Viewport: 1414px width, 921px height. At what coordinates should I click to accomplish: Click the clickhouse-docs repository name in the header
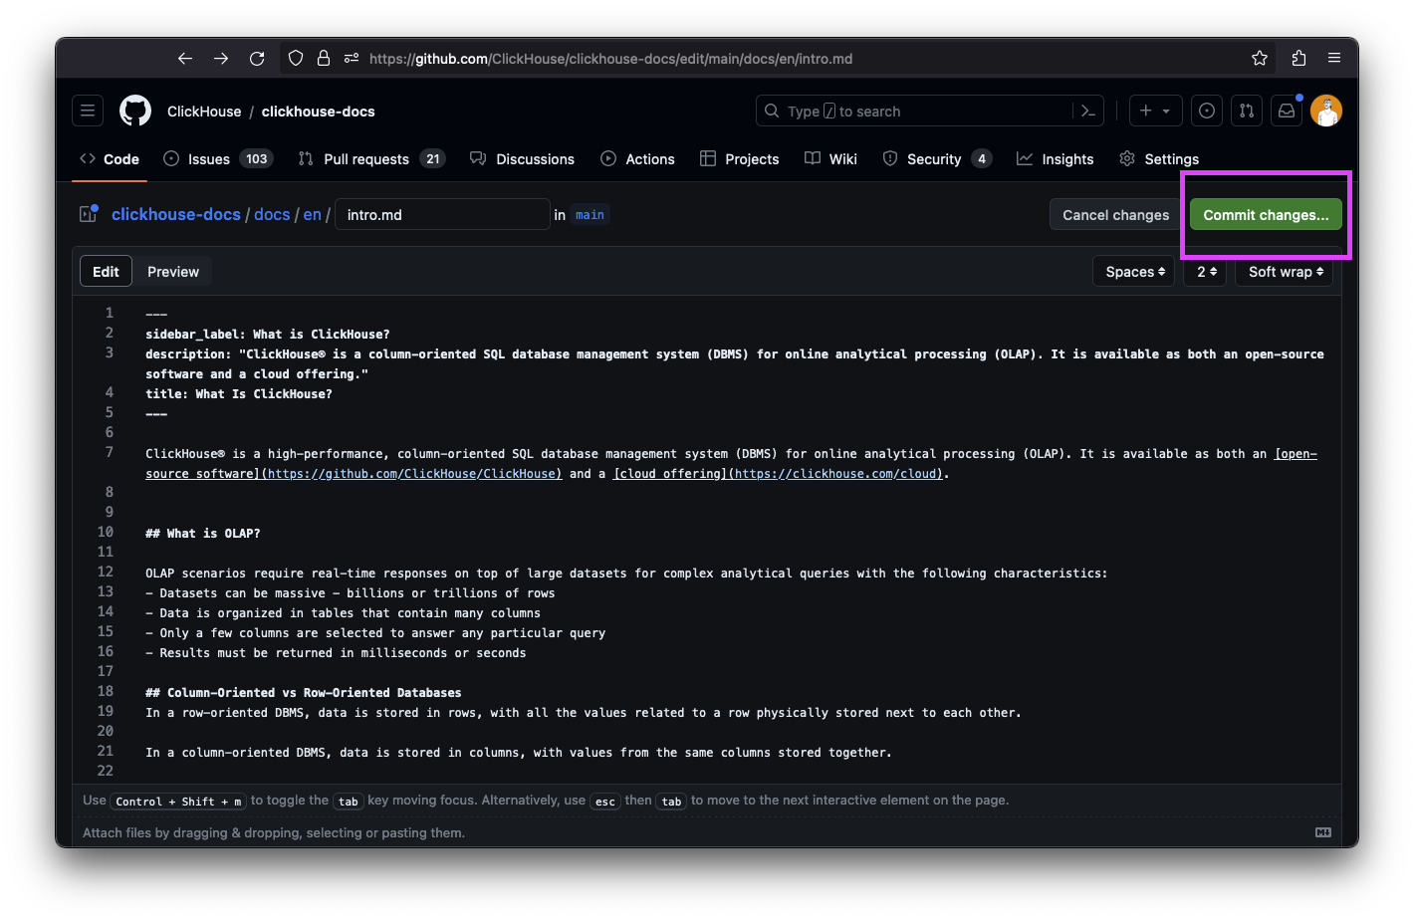point(319,112)
